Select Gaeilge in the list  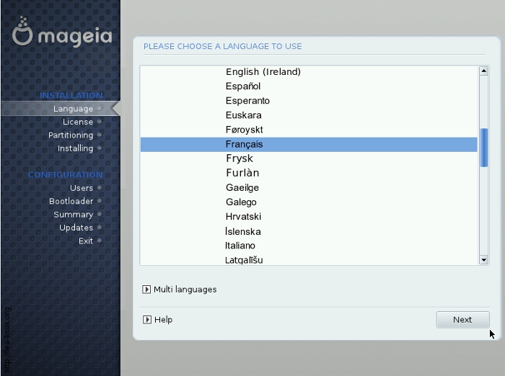coord(242,188)
